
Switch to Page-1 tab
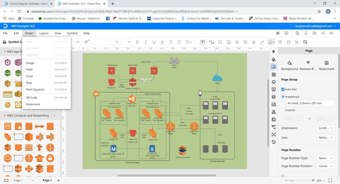(47, 180)
